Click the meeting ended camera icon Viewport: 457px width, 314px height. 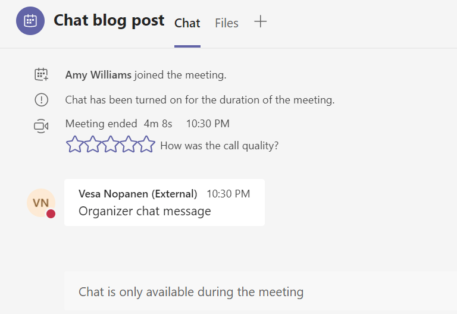pos(41,125)
